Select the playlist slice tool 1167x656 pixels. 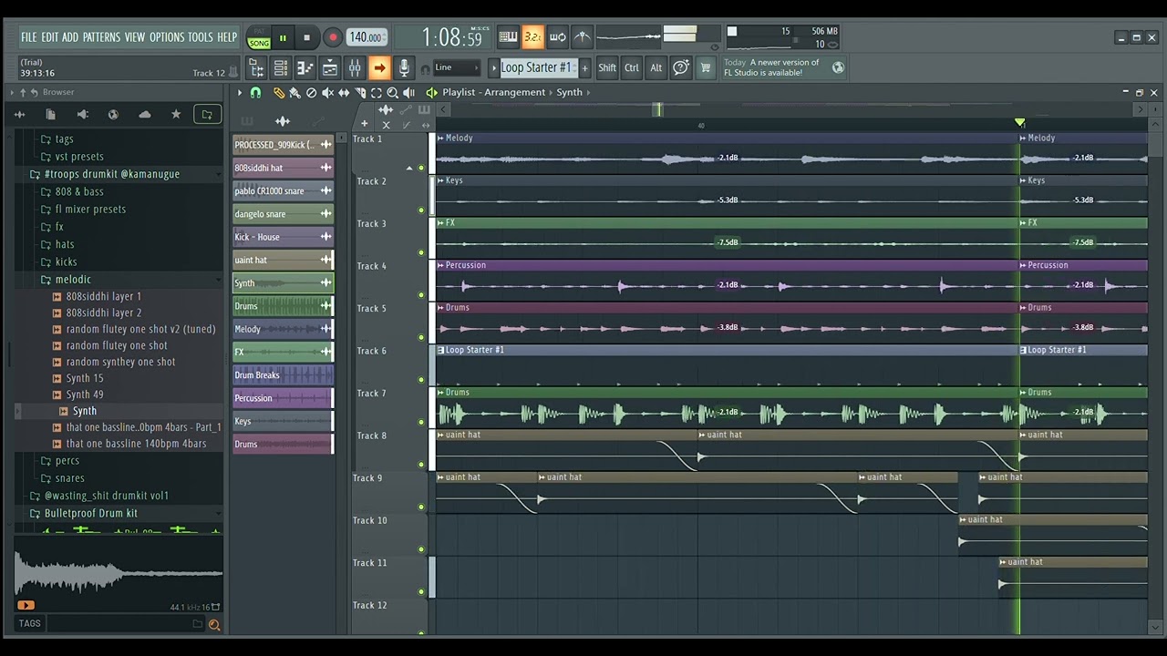pyautogui.click(x=360, y=93)
